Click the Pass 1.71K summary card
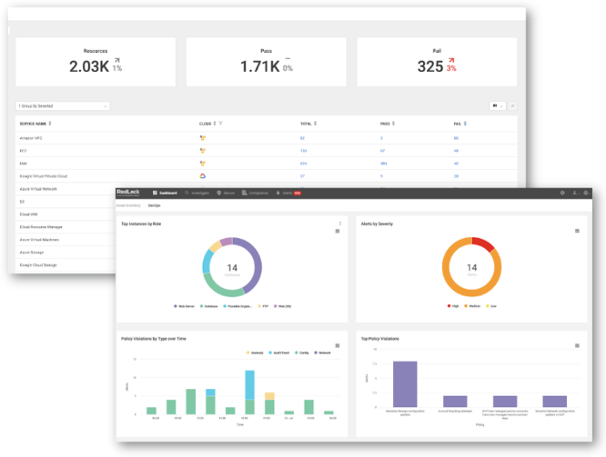The height and width of the screenshot is (457, 606). pyautogui.click(x=267, y=62)
